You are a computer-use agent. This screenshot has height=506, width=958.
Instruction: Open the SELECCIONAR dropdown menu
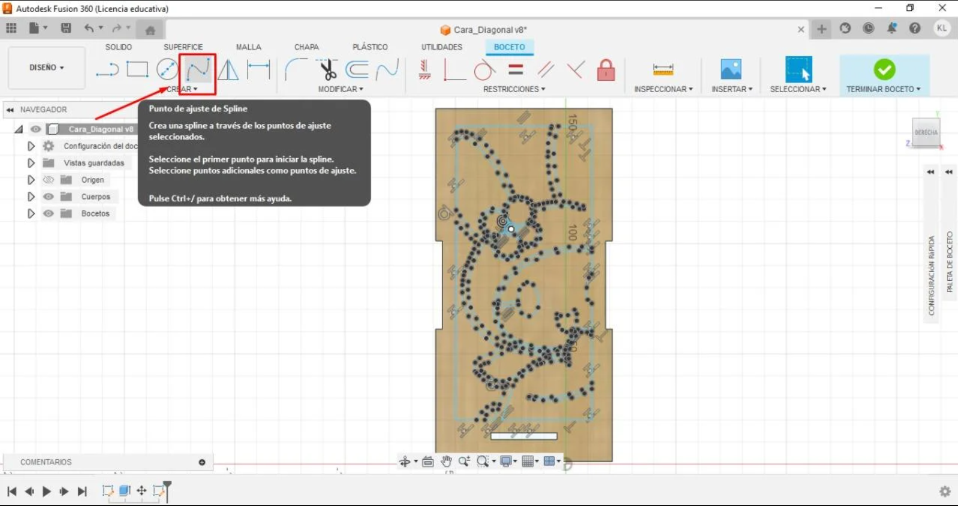pyautogui.click(x=799, y=89)
